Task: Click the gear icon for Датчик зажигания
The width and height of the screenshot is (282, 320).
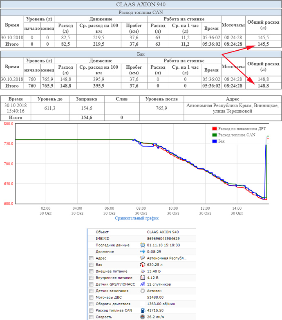Action: tap(143, 291)
